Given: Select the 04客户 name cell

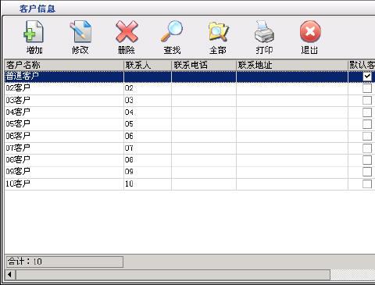Looking at the screenshot, I should tap(64, 112).
